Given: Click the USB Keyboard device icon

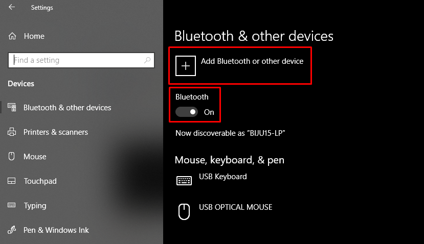Looking at the screenshot, I should click(184, 180).
